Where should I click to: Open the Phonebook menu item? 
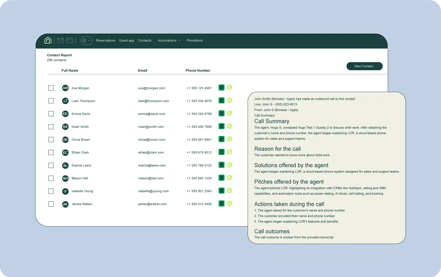click(195, 41)
